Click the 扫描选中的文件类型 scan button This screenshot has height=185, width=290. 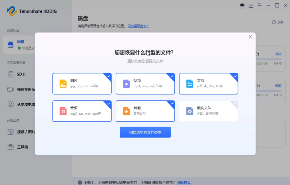click(145, 132)
